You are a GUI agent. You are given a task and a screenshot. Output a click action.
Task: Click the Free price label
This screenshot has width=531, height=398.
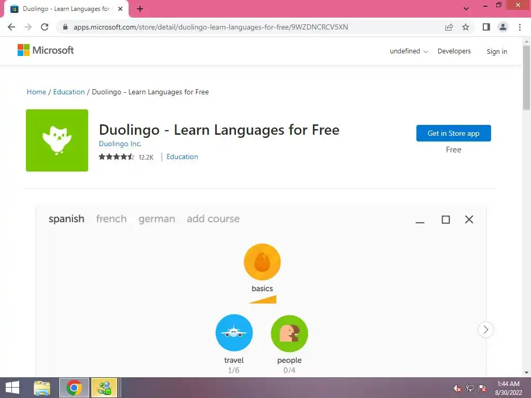453,150
